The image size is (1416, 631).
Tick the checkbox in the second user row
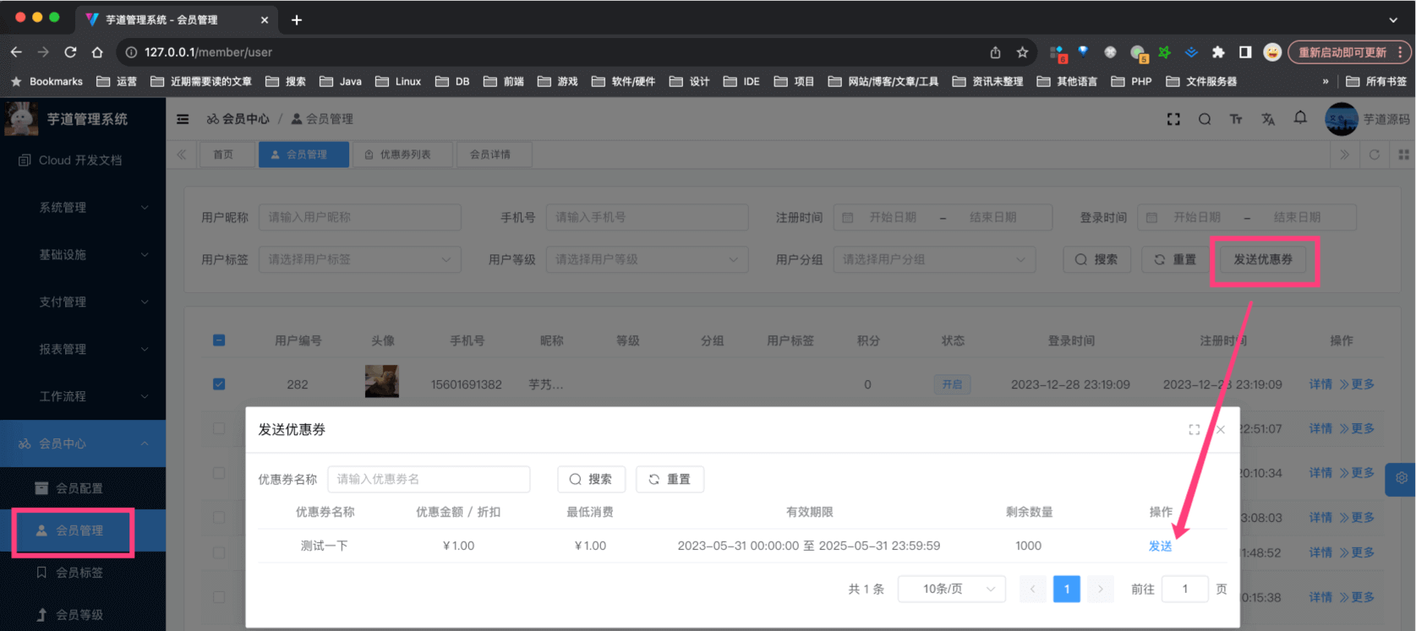click(x=219, y=428)
